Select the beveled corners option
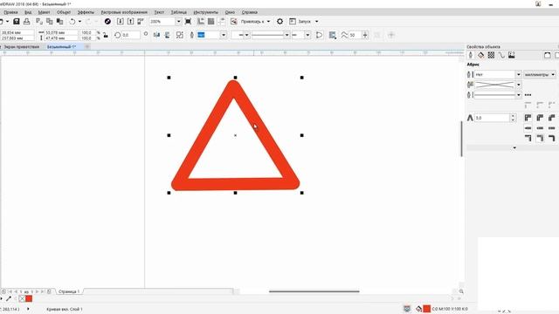The image size is (559, 314). tap(551, 118)
